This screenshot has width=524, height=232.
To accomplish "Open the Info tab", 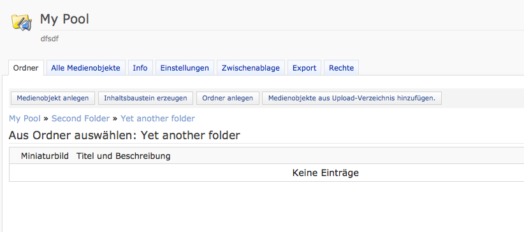I will pyautogui.click(x=140, y=68).
